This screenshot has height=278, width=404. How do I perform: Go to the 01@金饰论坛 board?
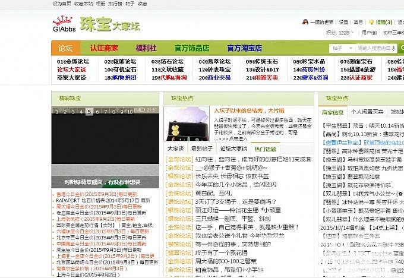pyautogui.click(x=73, y=62)
